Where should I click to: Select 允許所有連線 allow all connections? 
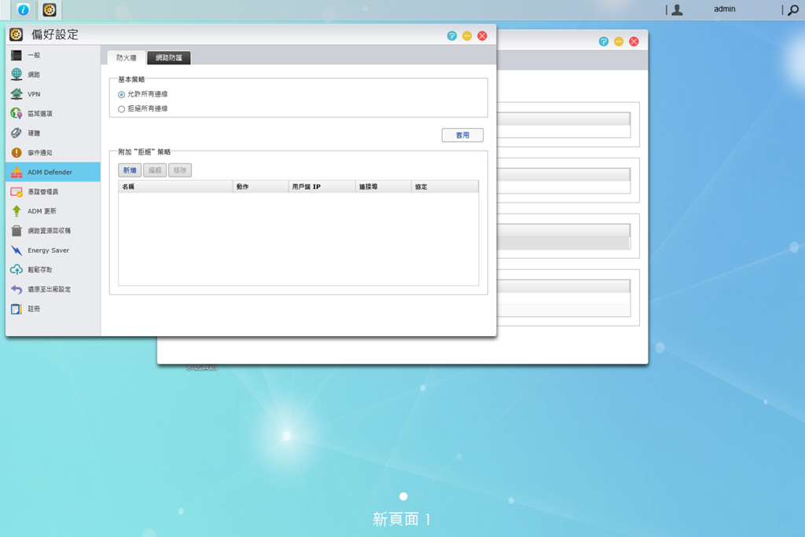(x=122, y=94)
